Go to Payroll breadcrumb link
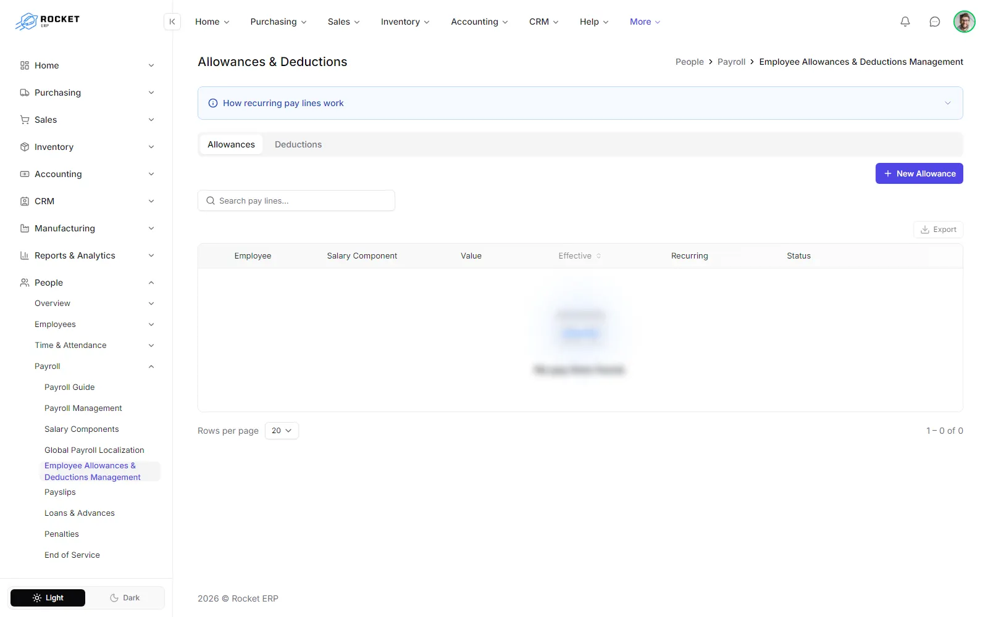This screenshot has width=988, height=617. click(732, 62)
